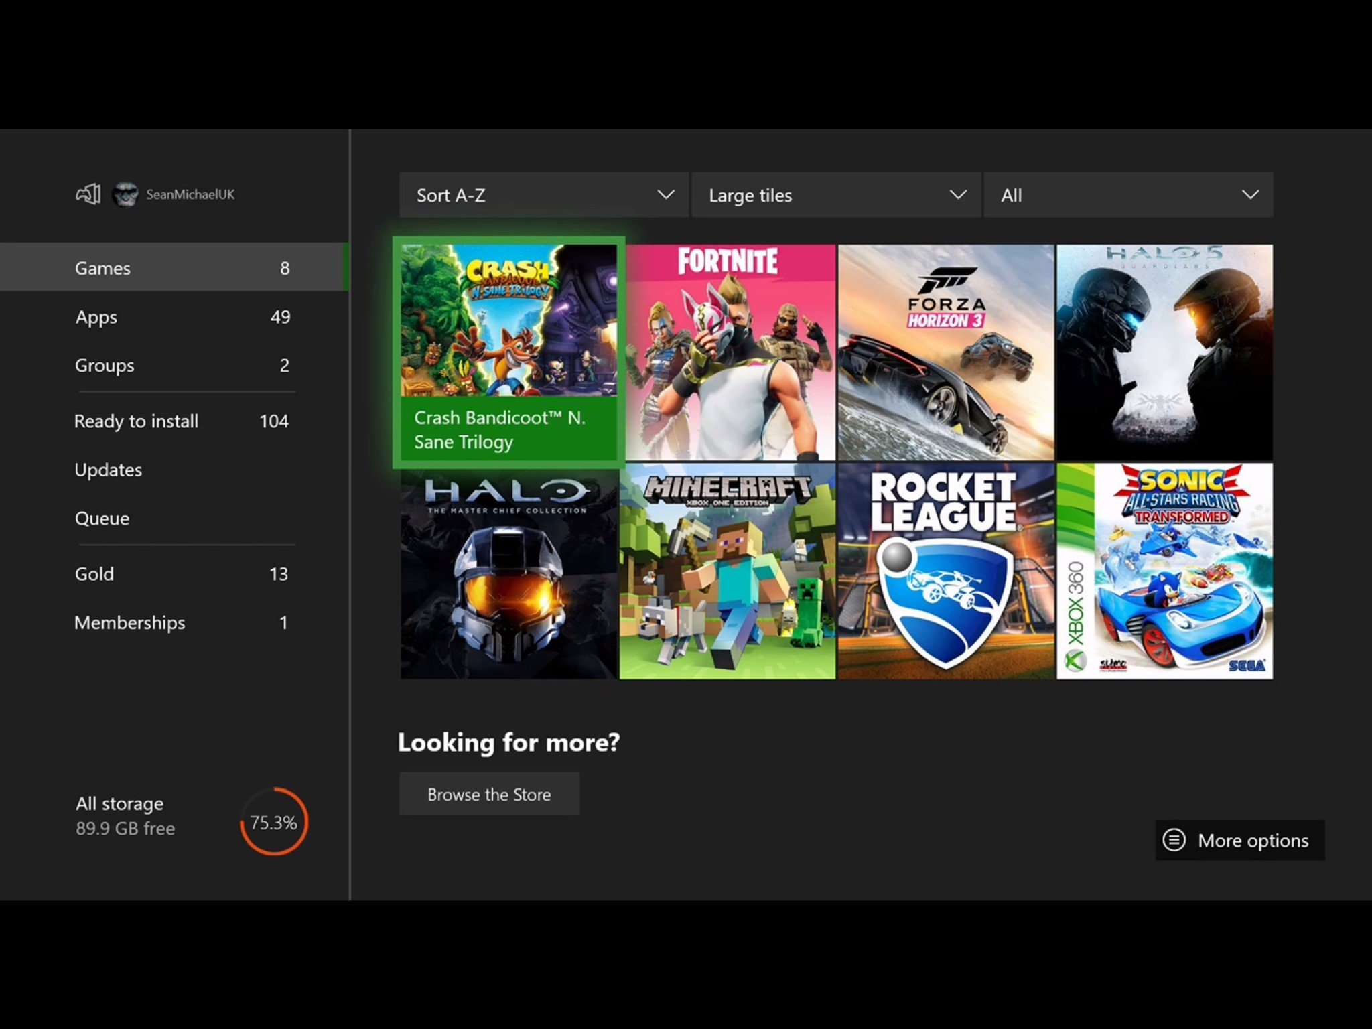Click the sign-in person icon beside the gamertag
The image size is (1372, 1029).
88,194
